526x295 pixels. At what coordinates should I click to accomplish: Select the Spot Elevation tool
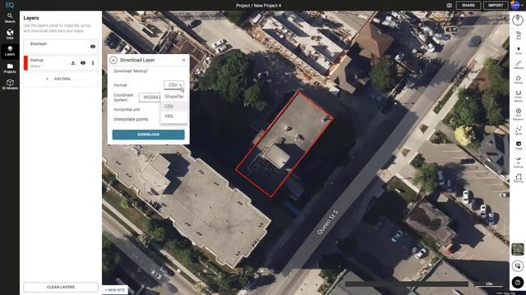(519, 114)
